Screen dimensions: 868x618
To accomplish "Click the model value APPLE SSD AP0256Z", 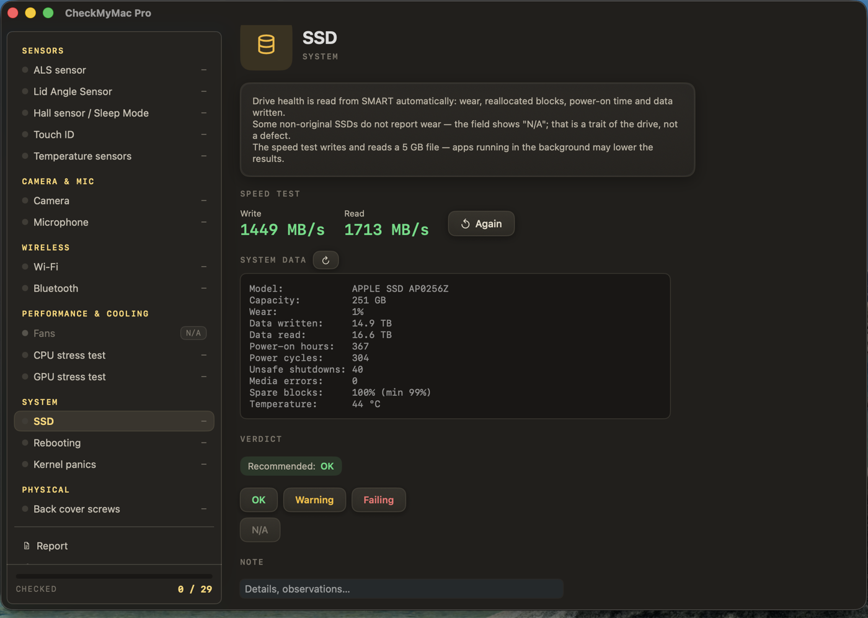I will [x=400, y=289].
